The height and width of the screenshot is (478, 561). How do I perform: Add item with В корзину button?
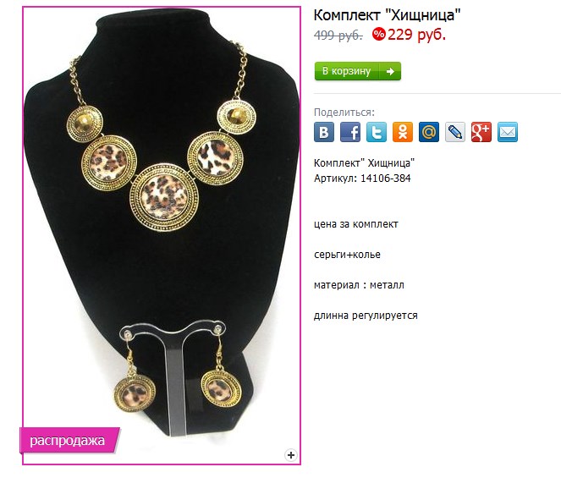pos(358,71)
